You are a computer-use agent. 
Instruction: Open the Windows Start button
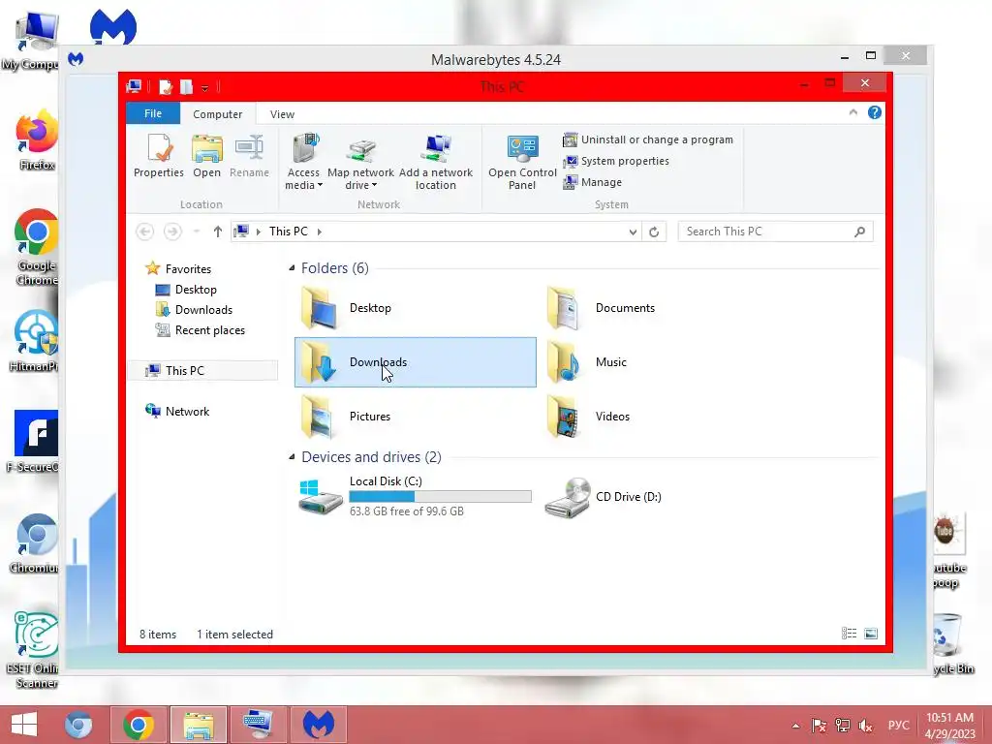tap(24, 725)
